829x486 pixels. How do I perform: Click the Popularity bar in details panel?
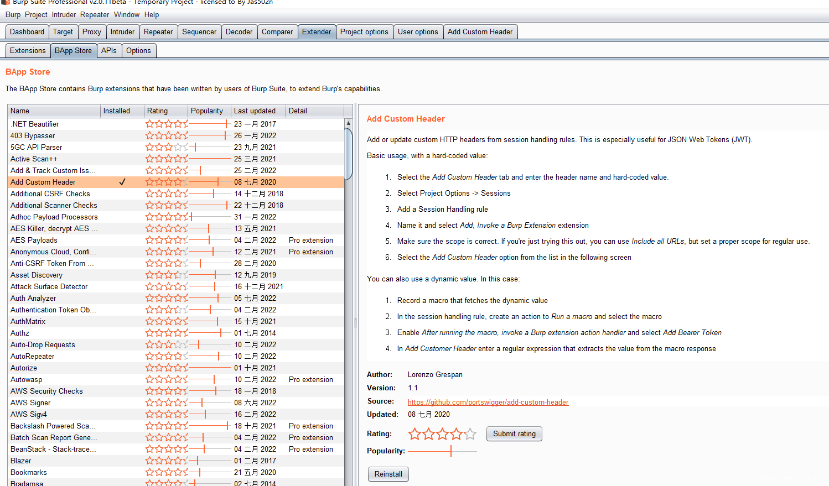442,451
